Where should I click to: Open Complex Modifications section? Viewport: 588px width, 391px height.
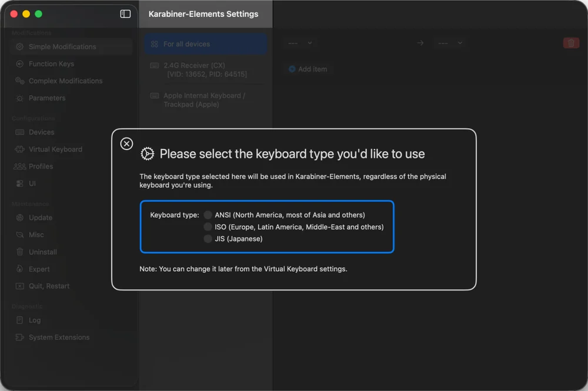pos(71,81)
